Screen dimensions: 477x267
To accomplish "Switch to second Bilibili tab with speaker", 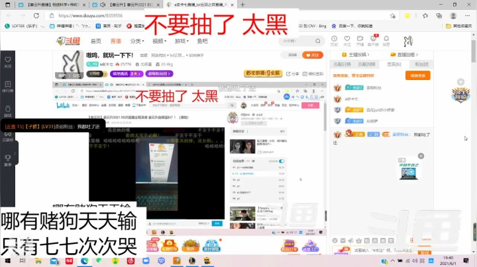I will tap(126, 5).
